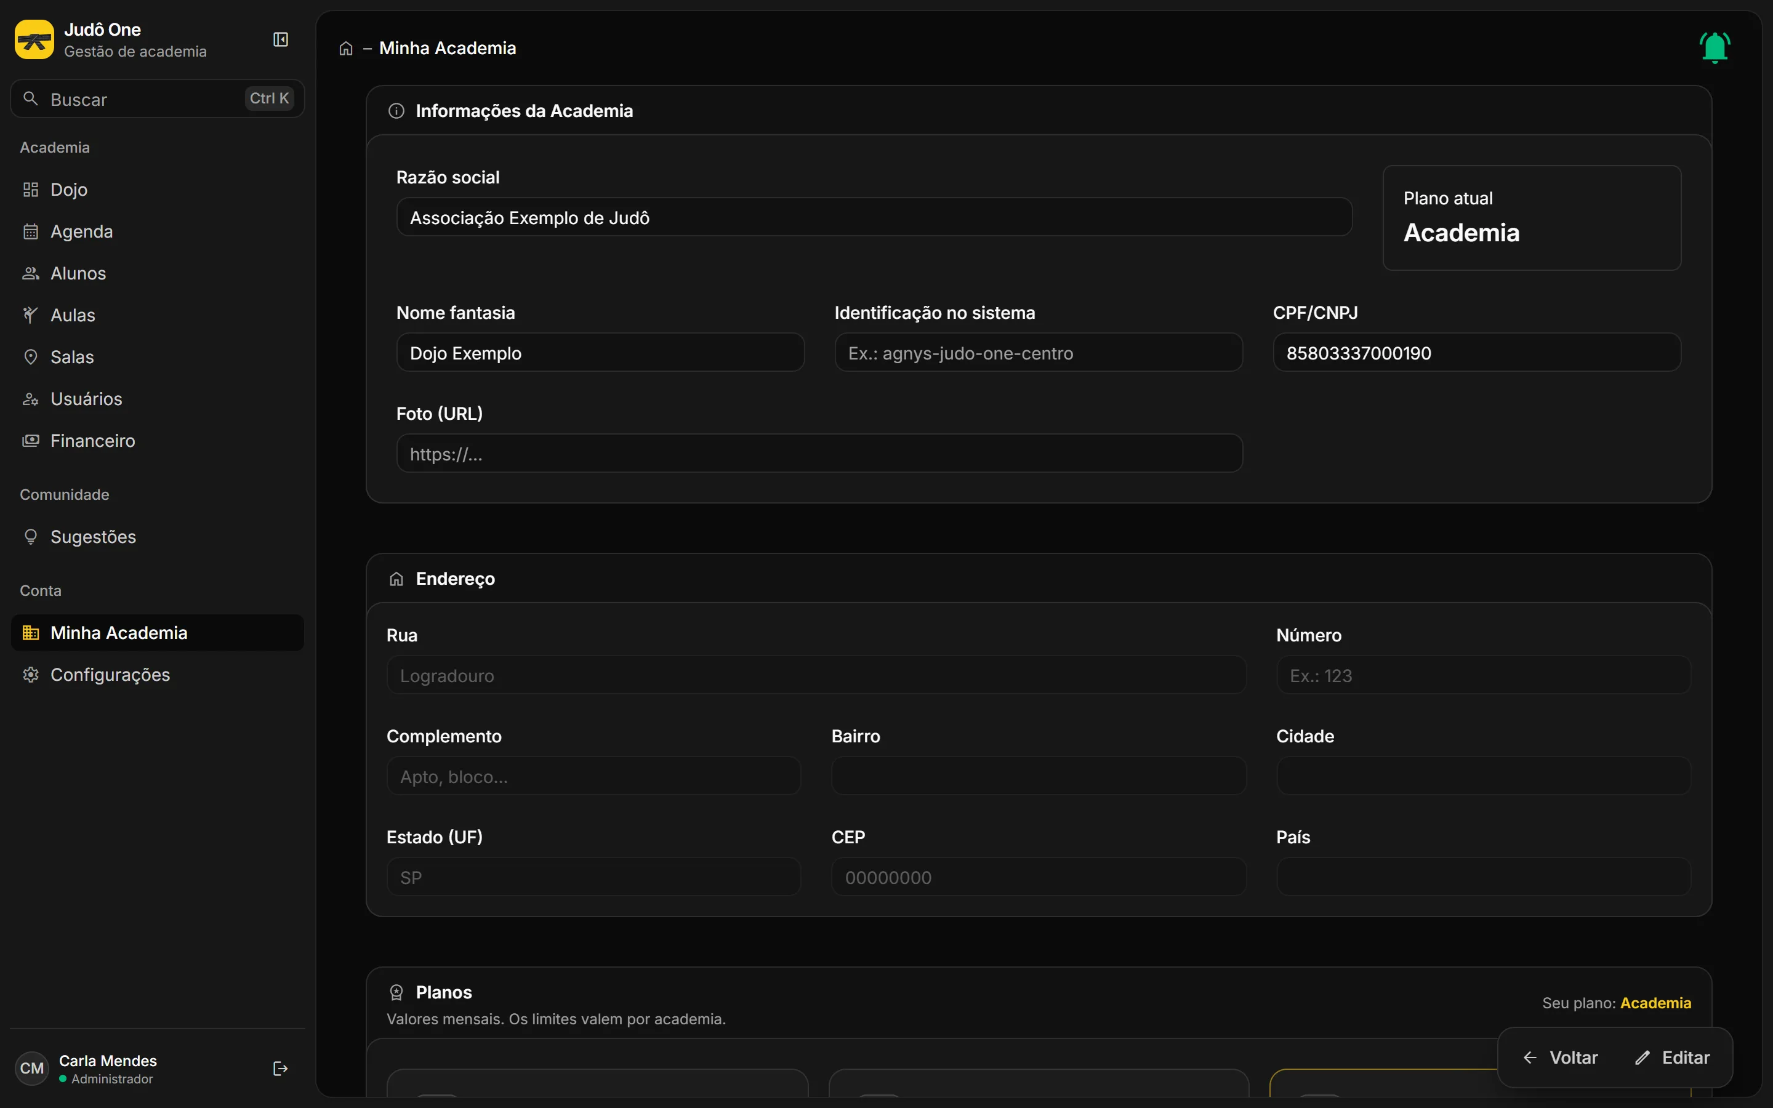Click the home breadcrumb icon
The height and width of the screenshot is (1108, 1773).
[x=346, y=49]
